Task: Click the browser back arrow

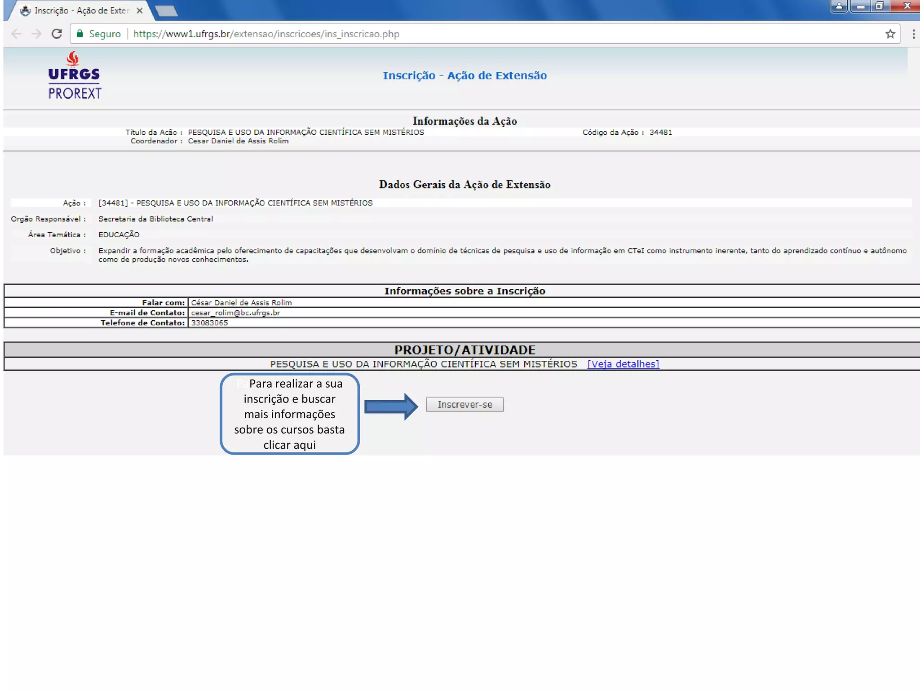Action: coord(16,34)
